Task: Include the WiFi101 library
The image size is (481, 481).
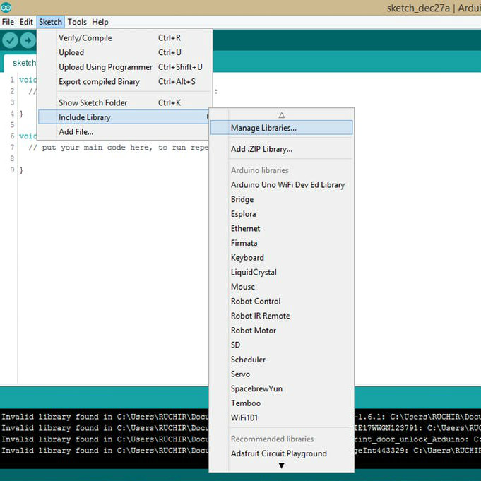Action: [x=282, y=418]
